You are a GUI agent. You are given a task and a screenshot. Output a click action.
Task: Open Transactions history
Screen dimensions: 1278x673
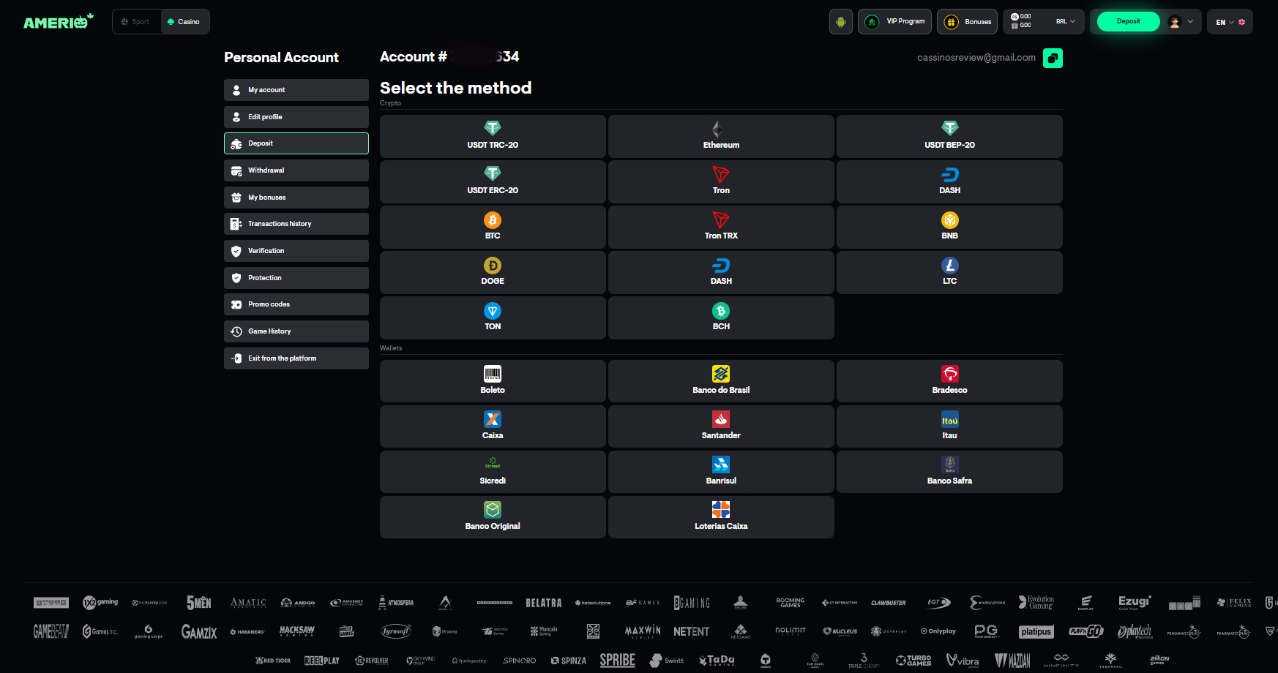(x=296, y=224)
